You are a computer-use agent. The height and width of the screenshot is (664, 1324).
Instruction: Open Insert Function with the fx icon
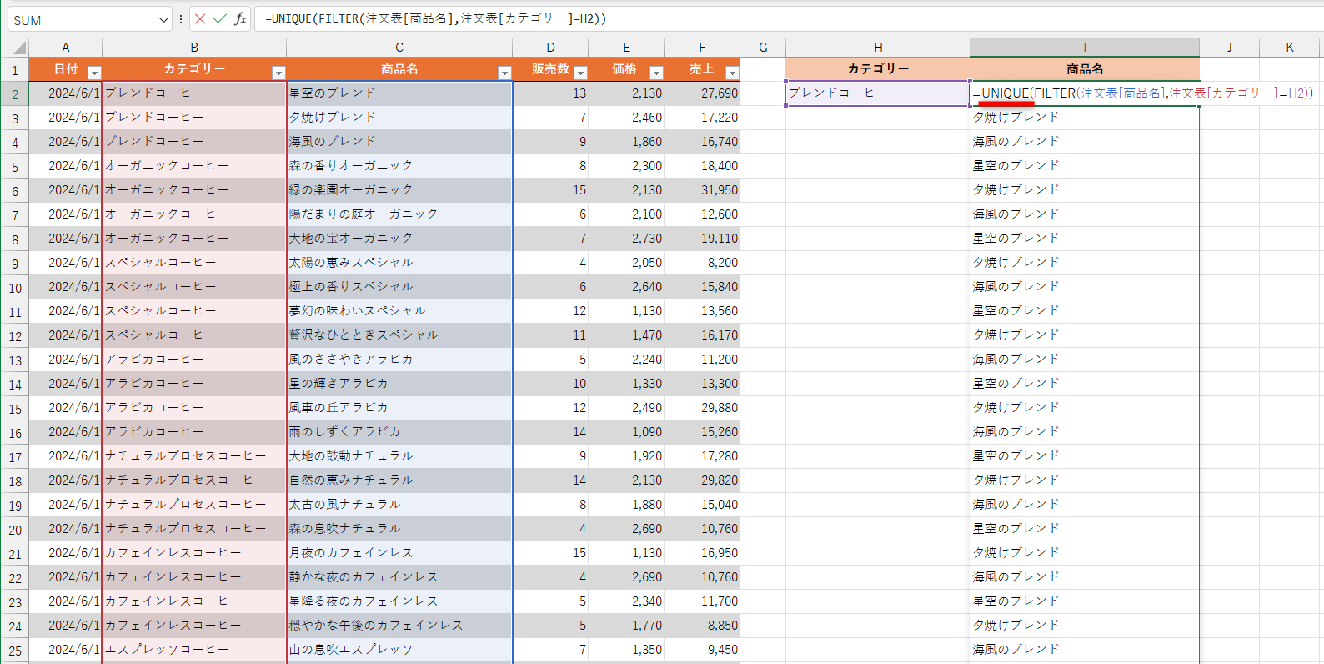pyautogui.click(x=241, y=18)
